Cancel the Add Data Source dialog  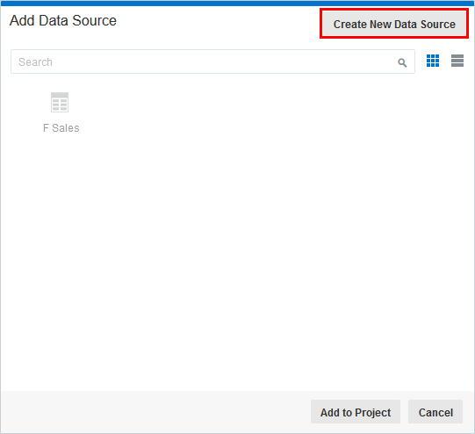tap(435, 412)
